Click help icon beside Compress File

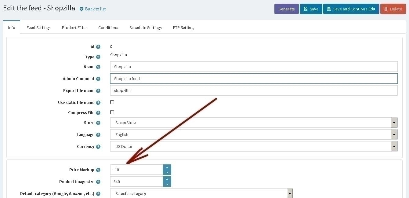click(x=98, y=113)
